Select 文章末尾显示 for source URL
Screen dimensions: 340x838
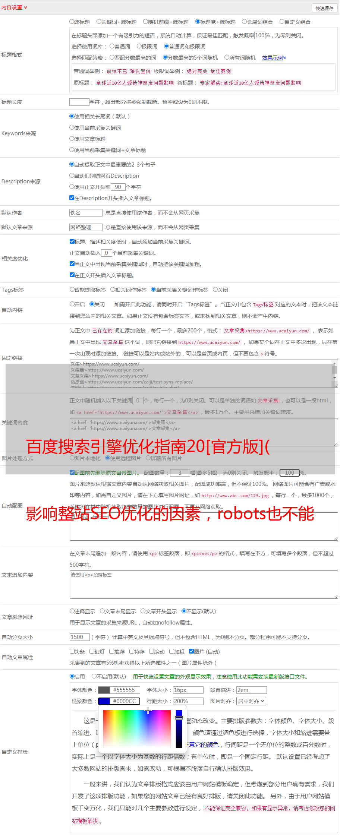pos(102,611)
